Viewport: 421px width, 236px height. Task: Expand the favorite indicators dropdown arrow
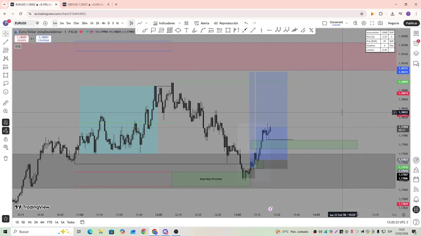(x=179, y=23)
